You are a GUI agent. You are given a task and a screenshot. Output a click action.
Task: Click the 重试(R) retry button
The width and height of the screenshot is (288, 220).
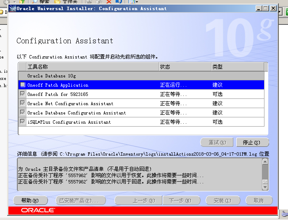click(x=217, y=143)
